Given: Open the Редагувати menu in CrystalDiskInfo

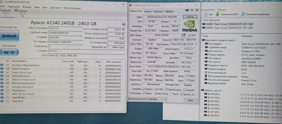Looking at the screenshot, I should [x=14, y=7].
